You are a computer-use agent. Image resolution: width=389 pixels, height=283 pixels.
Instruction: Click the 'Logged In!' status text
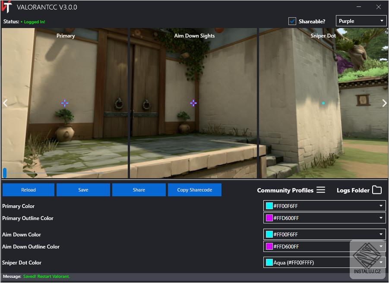(35, 22)
